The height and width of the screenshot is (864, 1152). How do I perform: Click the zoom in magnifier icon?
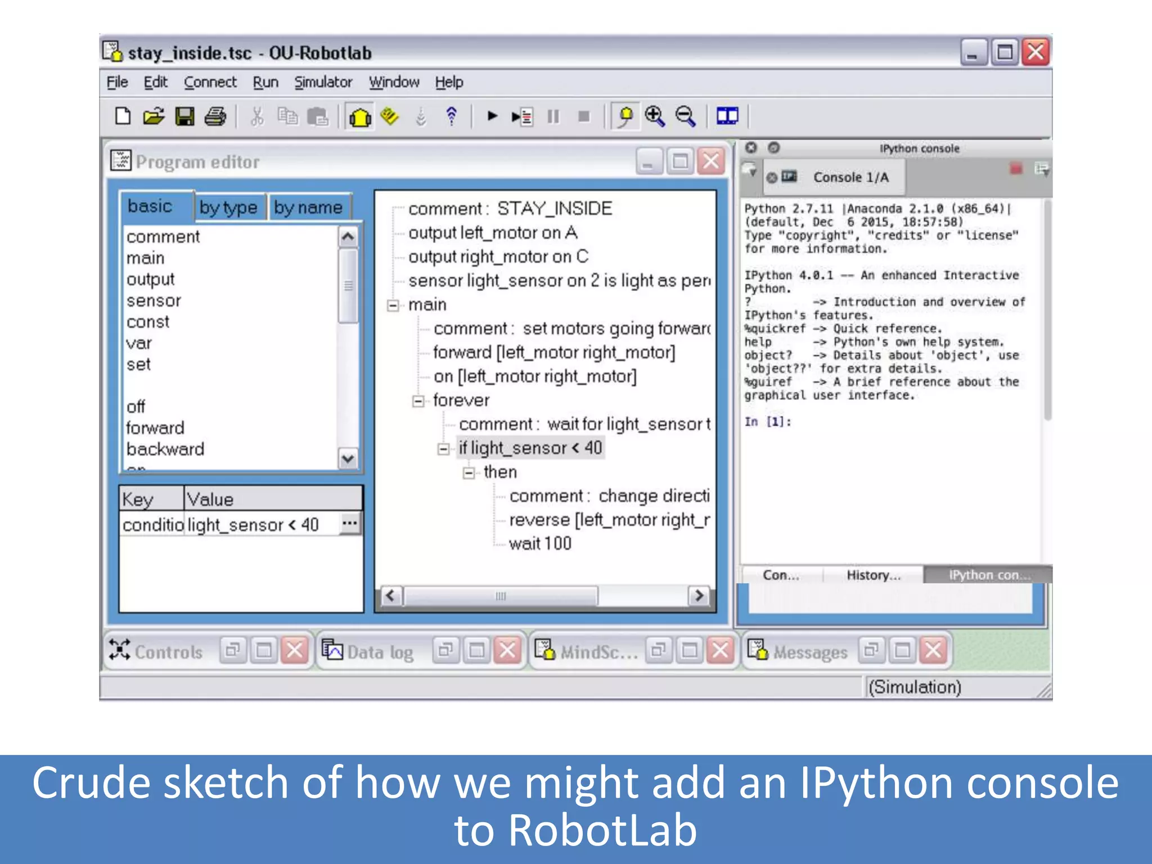point(655,116)
